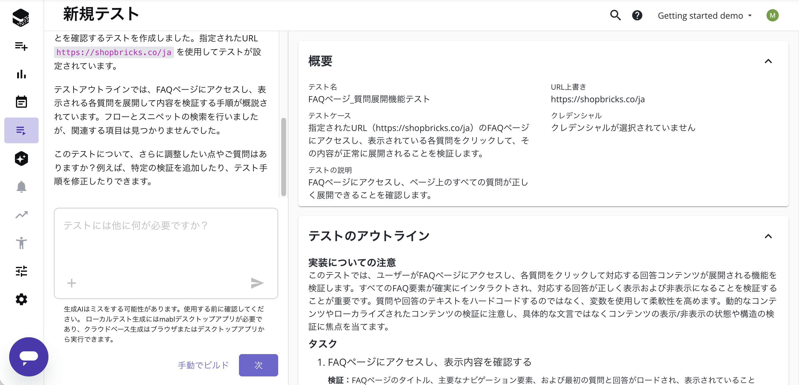Click the 次 button
Viewport: 799px width, 385px height.
[x=258, y=365]
